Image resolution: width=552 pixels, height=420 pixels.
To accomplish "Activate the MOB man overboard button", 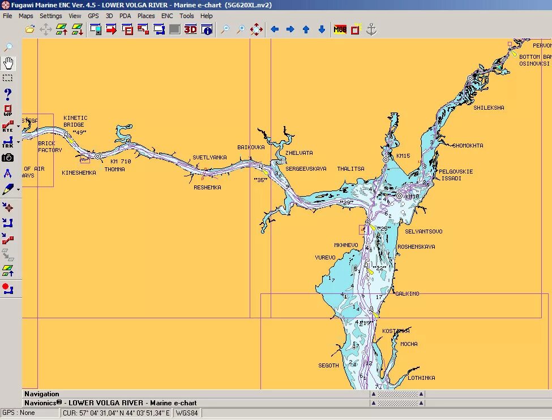I will (340, 29).
